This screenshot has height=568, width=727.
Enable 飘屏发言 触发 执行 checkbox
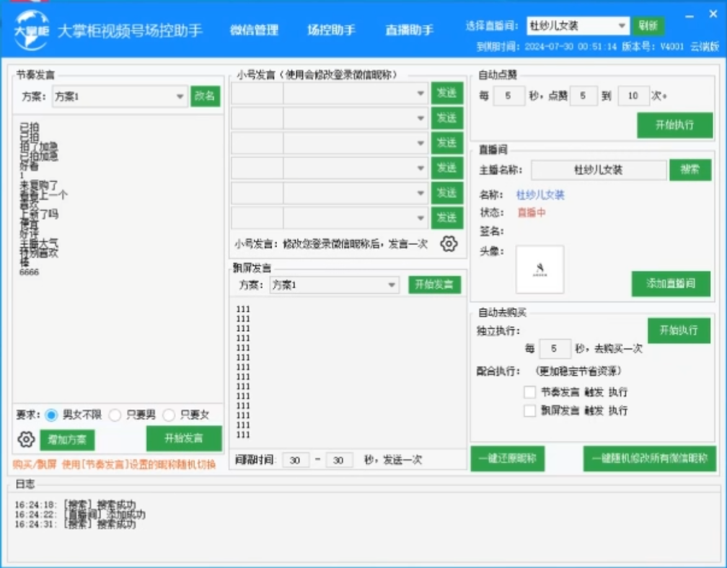[529, 410]
